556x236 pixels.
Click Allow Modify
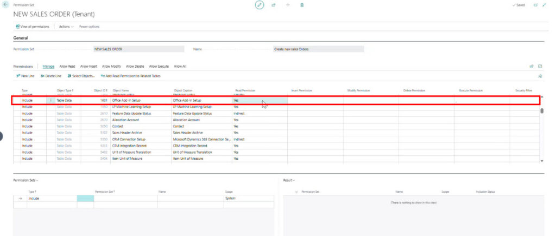click(112, 66)
